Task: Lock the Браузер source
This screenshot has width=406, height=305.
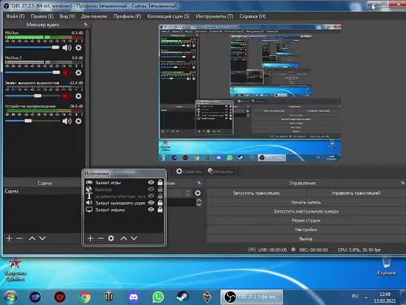Action: [x=160, y=189]
